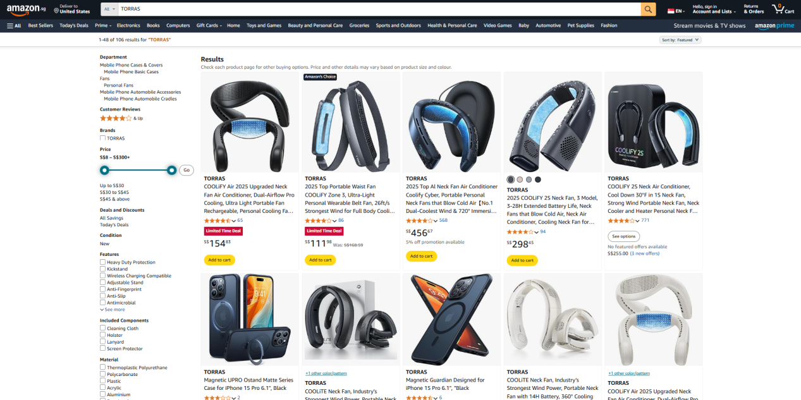Tick the Cleaning Cloth checkbox

tap(102, 329)
